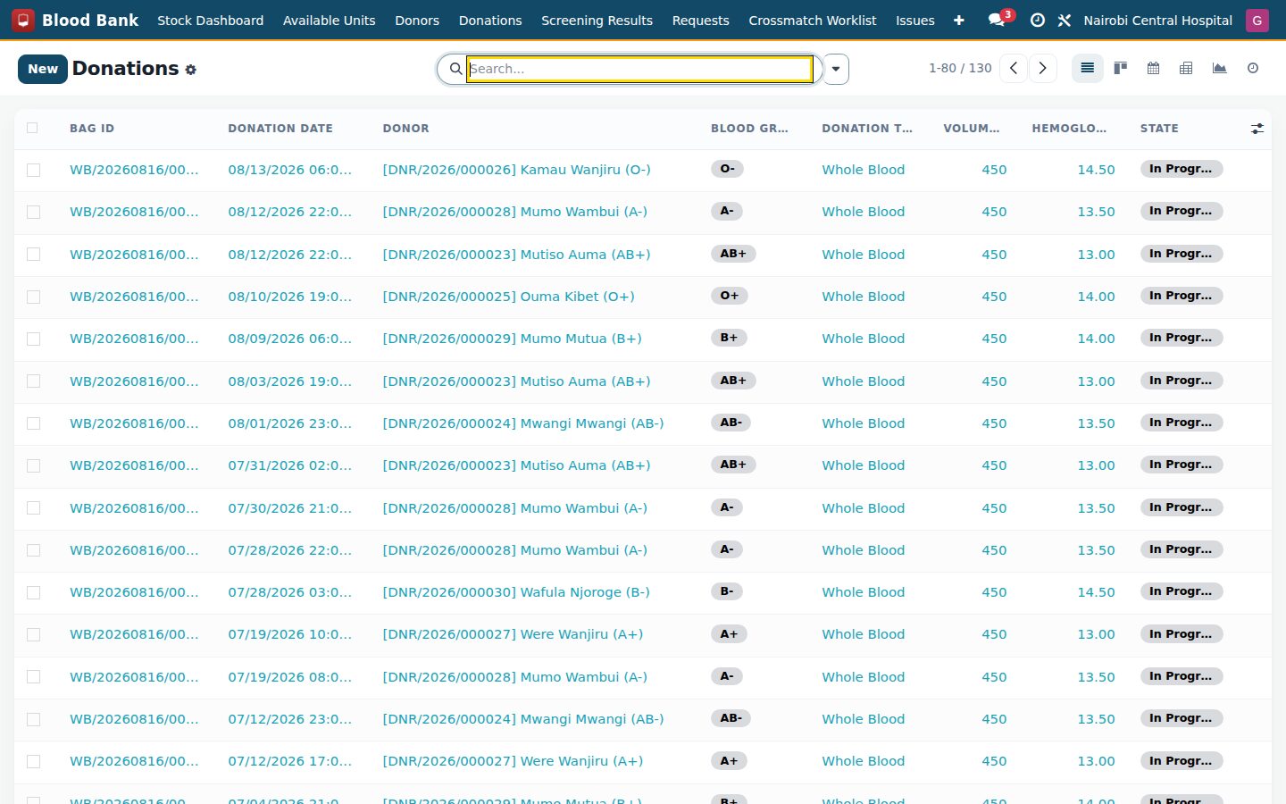Viewport: 1286px width, 804px height.
Task: Check the row dated 08/03/2026 for Mutiso Auma
Action: coord(33,381)
